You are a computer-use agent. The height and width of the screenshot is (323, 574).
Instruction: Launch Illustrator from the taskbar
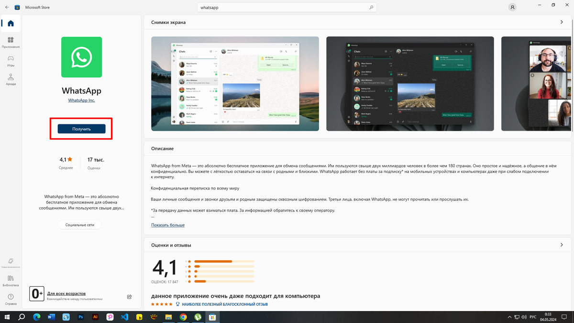coord(95,317)
